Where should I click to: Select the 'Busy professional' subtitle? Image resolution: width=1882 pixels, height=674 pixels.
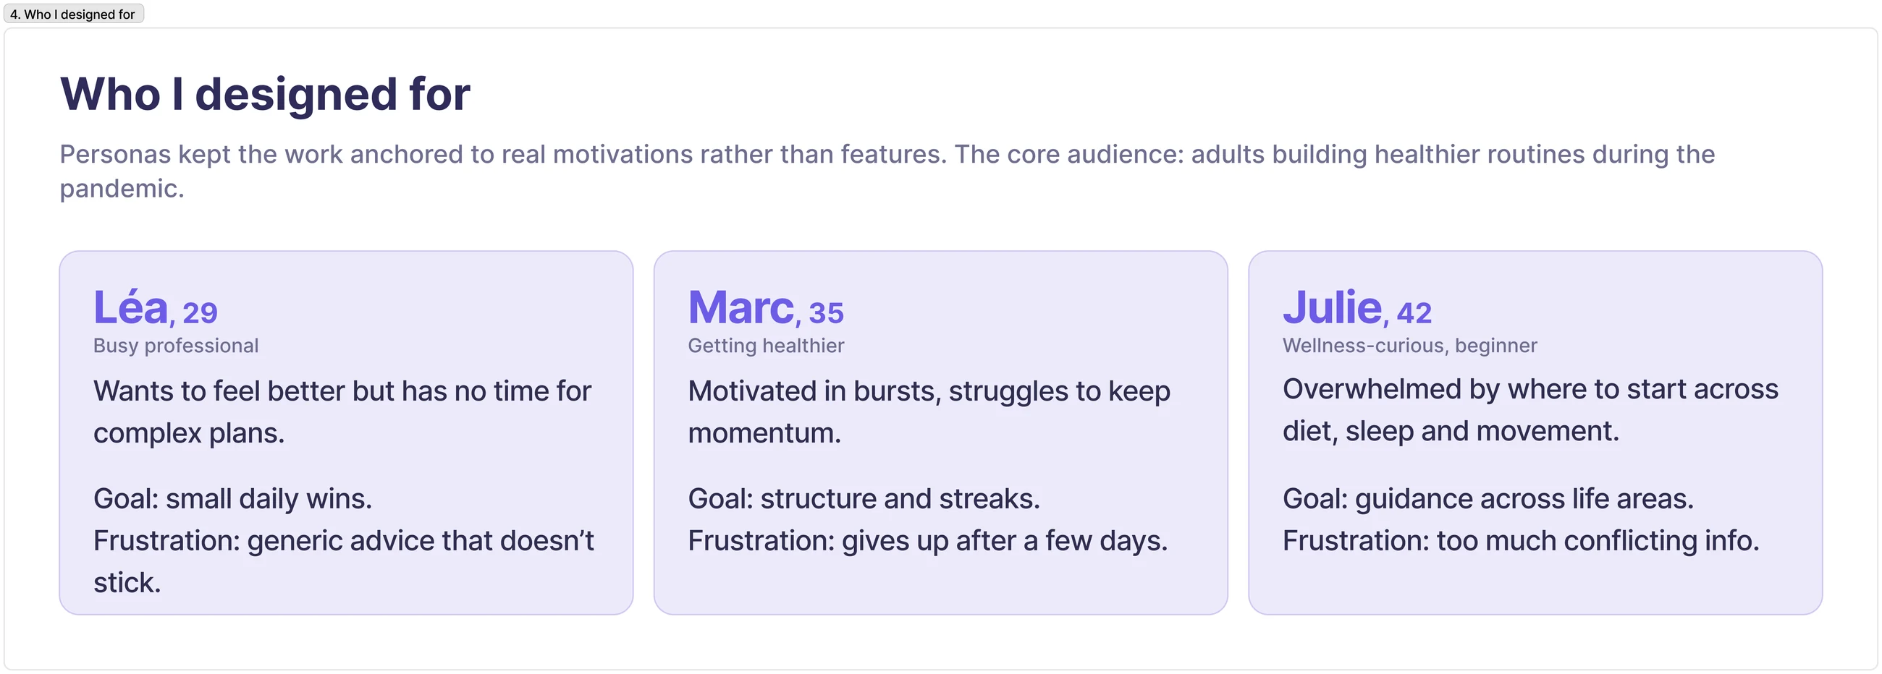[x=176, y=346]
